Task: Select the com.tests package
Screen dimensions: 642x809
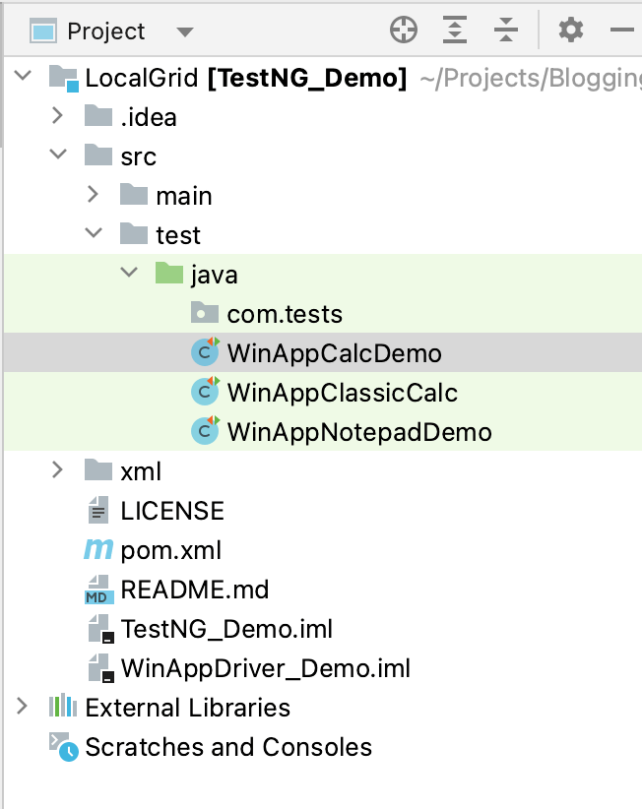Action: [285, 314]
